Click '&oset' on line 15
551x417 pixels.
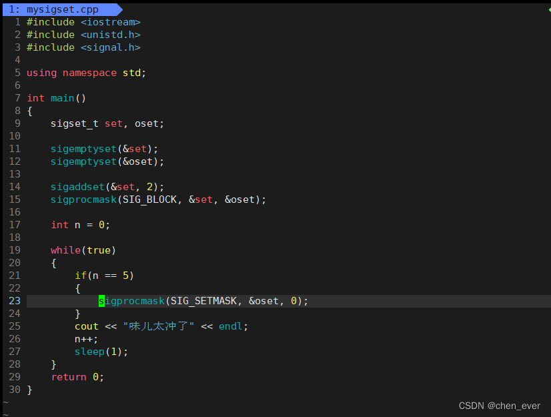pyautogui.click(x=239, y=199)
